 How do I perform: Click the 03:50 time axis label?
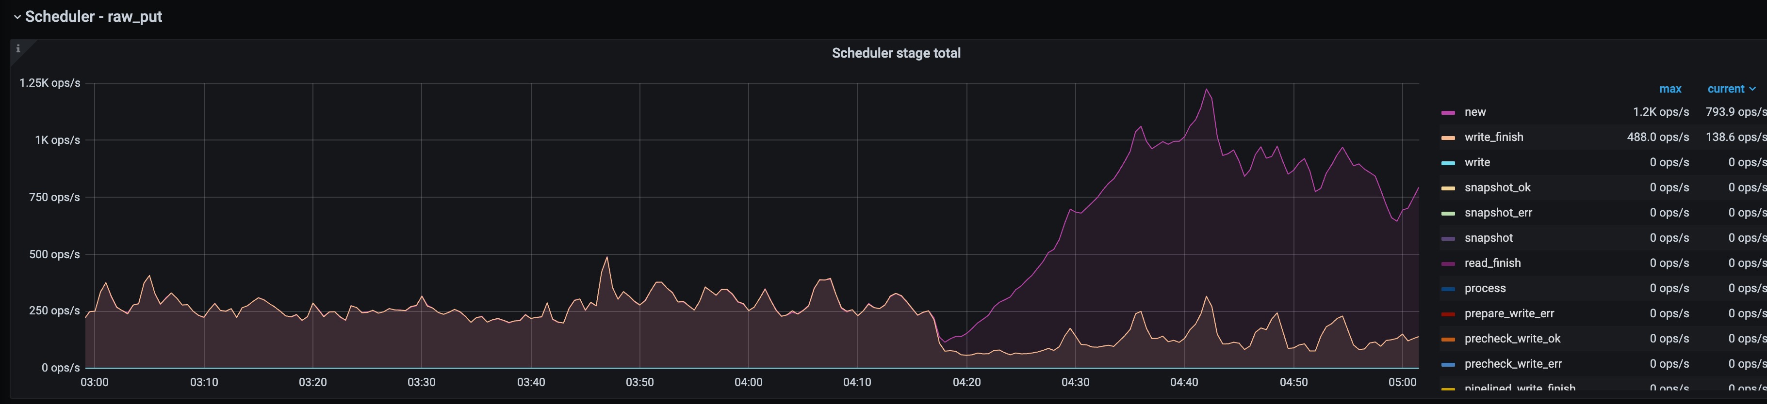(639, 382)
